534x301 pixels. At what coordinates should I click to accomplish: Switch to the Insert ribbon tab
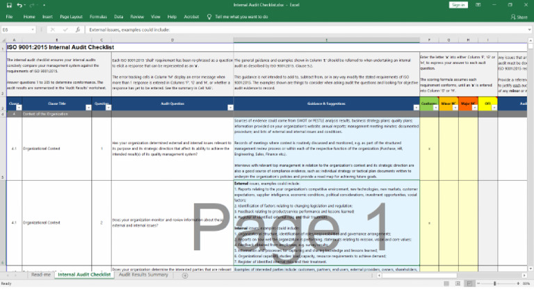click(x=47, y=17)
